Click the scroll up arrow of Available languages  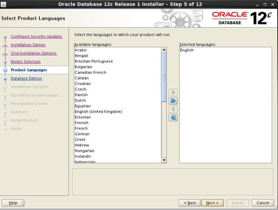click(x=164, y=50)
